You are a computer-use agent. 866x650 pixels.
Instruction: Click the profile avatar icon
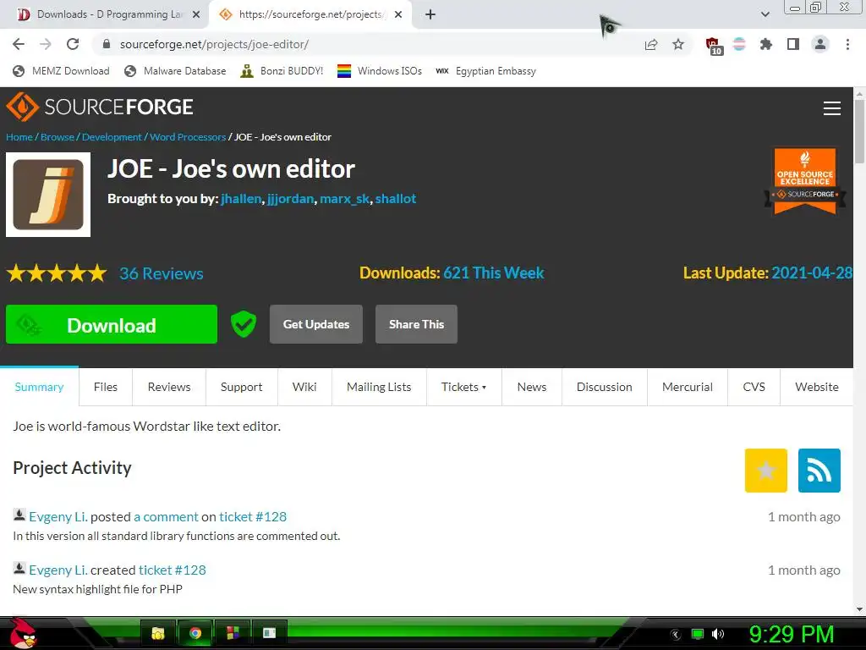(820, 44)
